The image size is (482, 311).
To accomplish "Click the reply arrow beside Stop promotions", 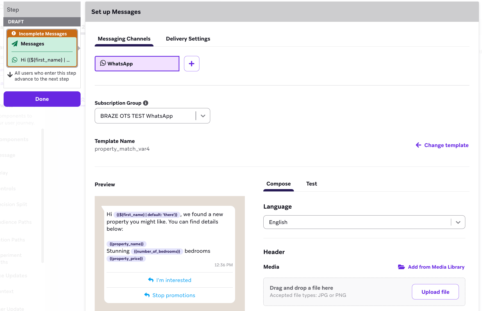I will point(147,295).
